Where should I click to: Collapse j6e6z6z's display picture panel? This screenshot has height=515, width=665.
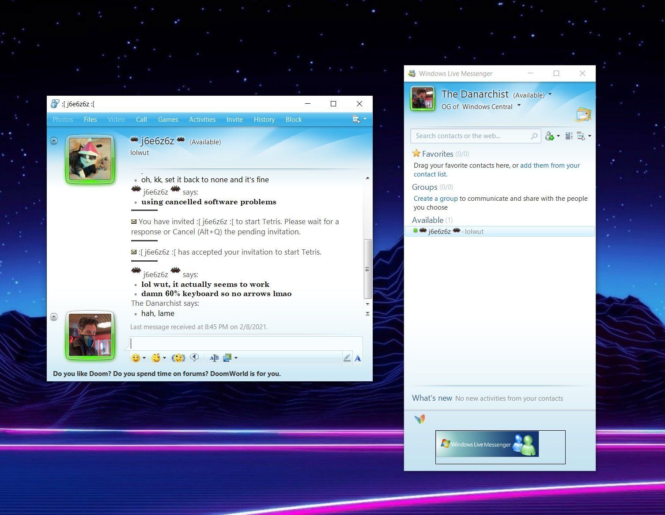point(53,140)
